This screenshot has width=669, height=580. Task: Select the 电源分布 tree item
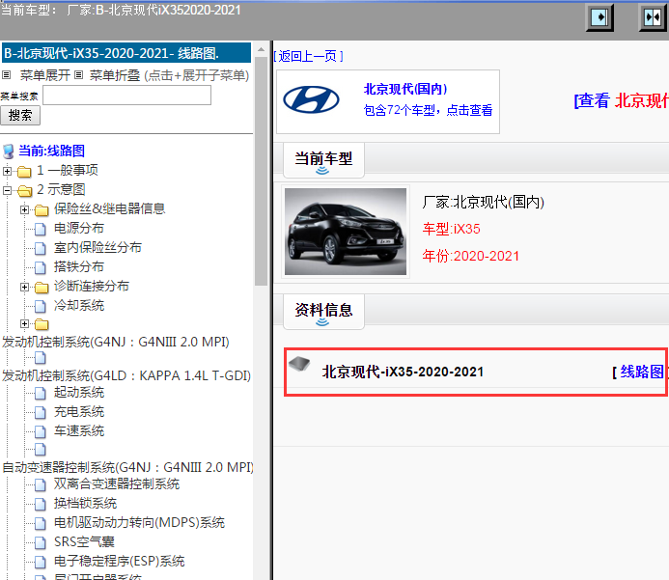tap(79, 228)
